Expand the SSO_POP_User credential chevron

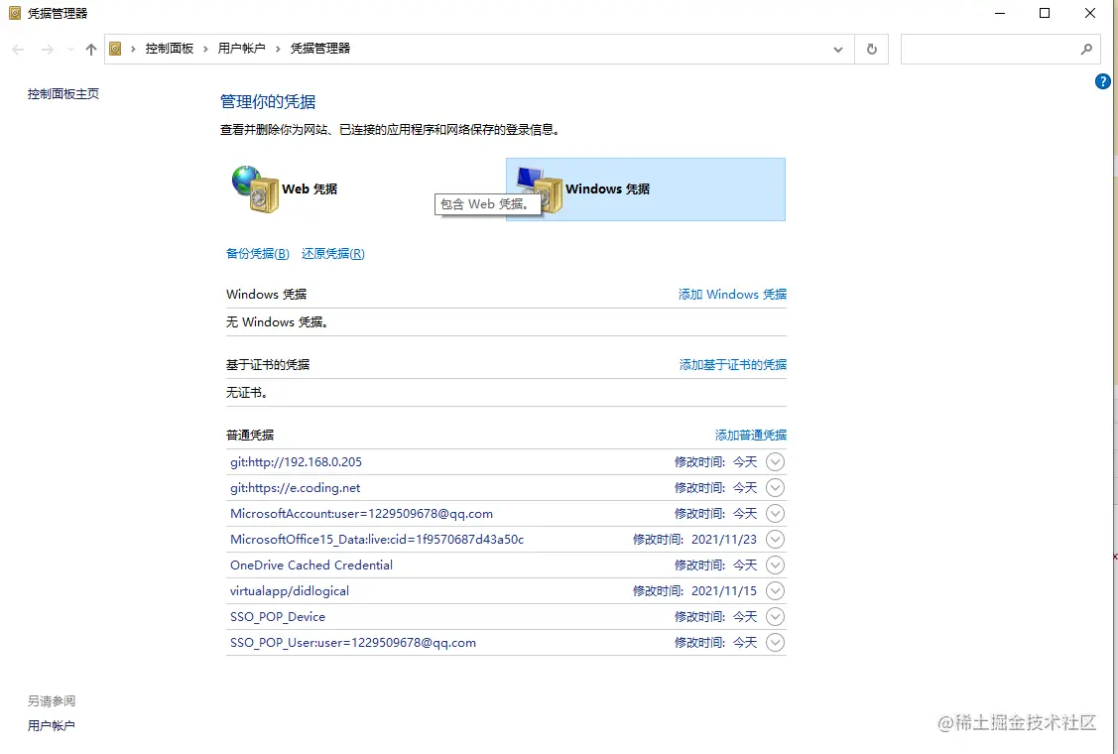point(775,642)
